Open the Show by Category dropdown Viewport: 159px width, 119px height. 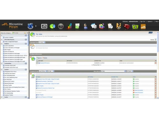[6, 33]
